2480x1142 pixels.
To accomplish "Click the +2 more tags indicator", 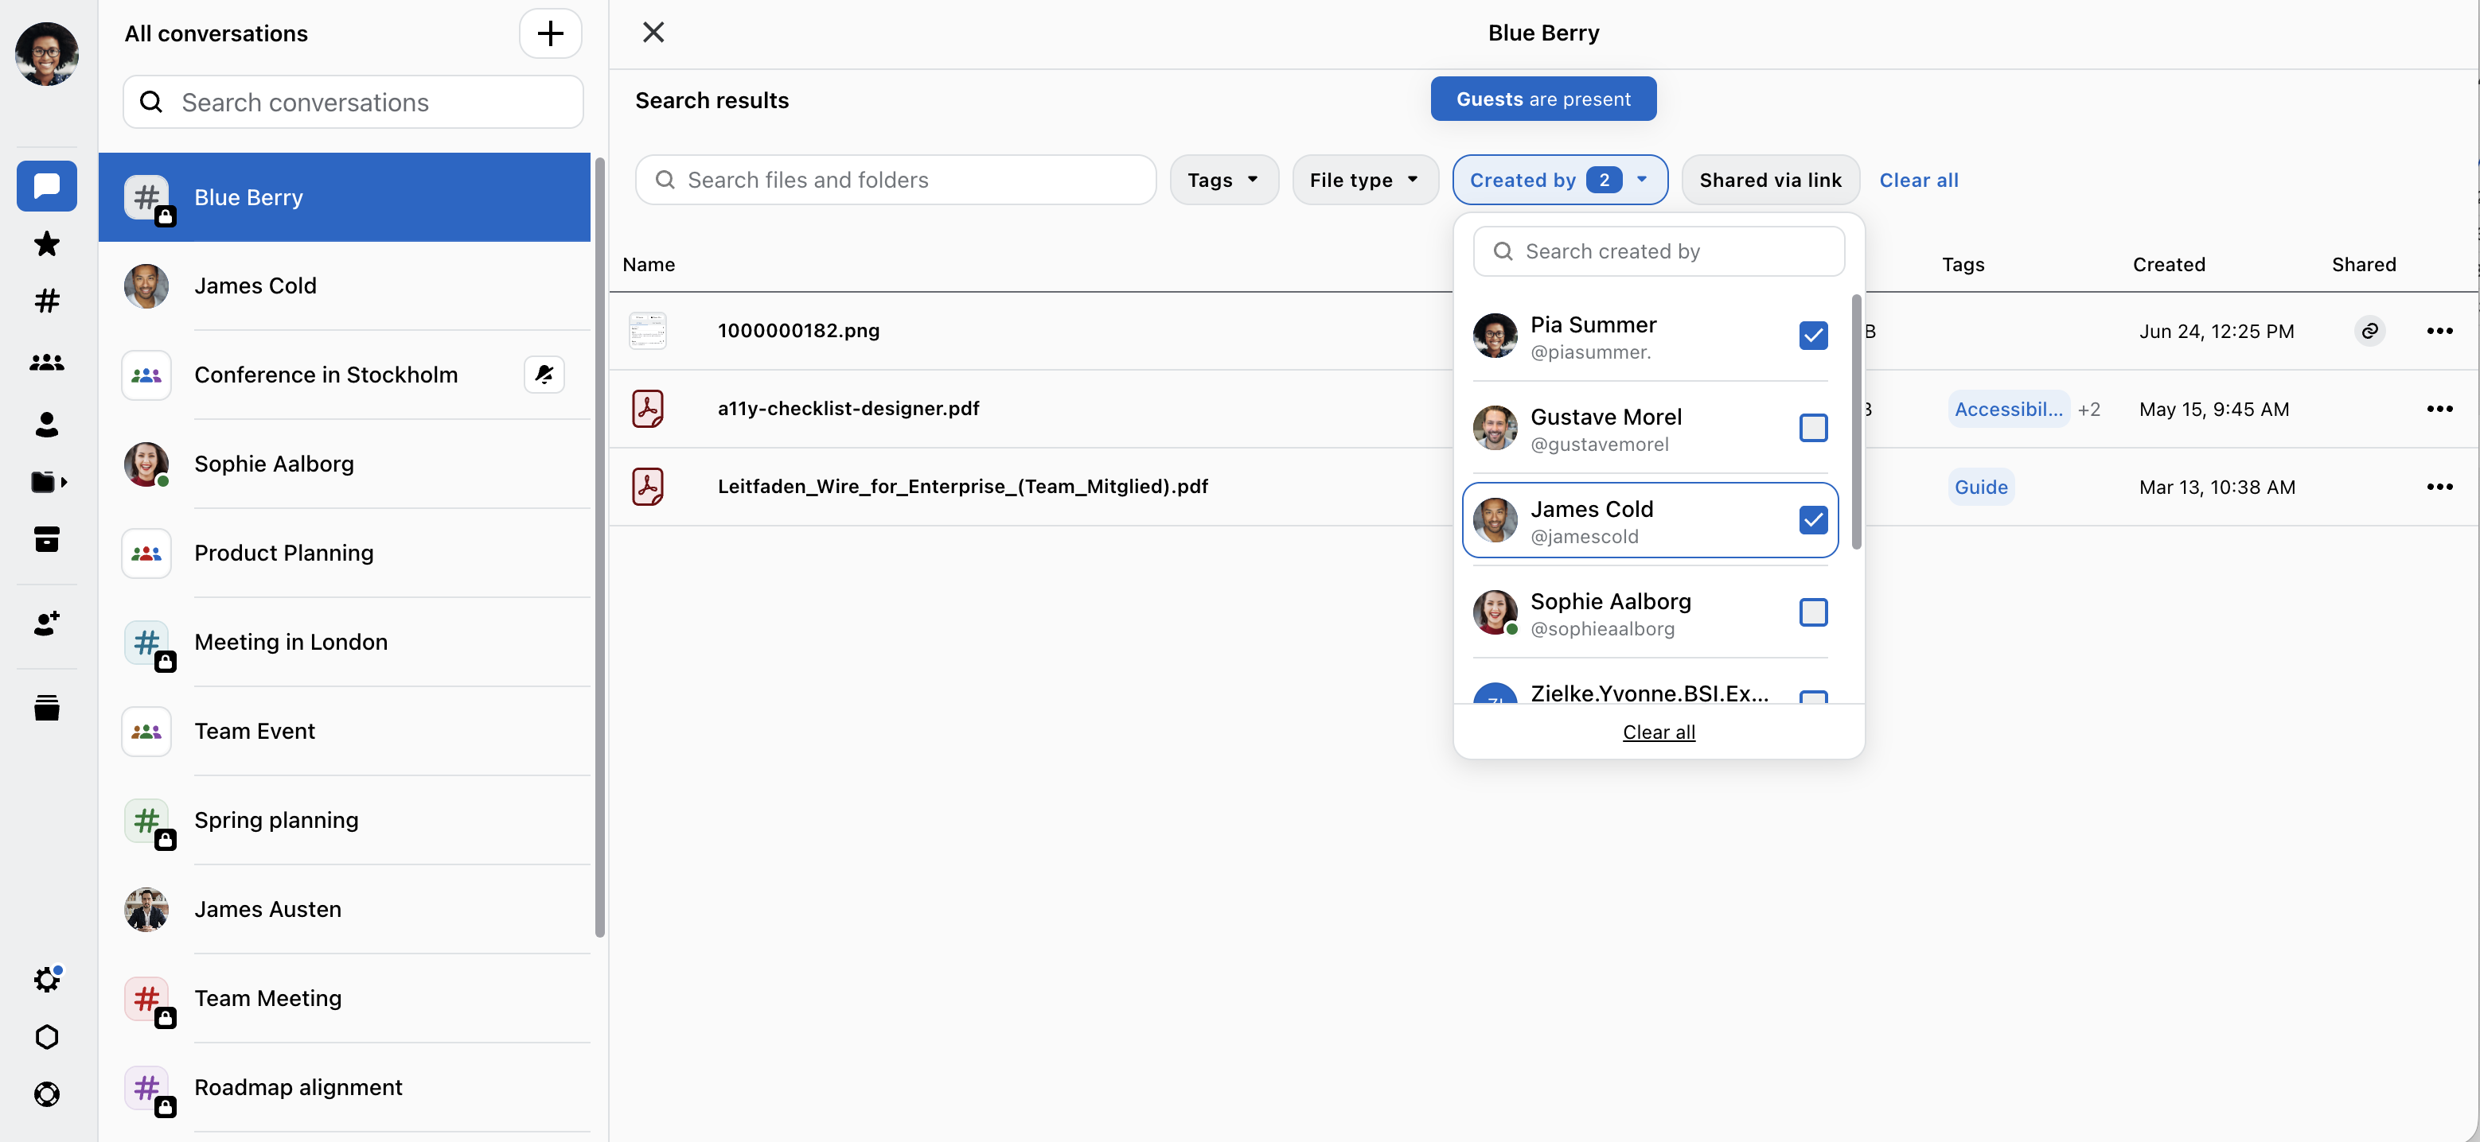I will point(2088,410).
